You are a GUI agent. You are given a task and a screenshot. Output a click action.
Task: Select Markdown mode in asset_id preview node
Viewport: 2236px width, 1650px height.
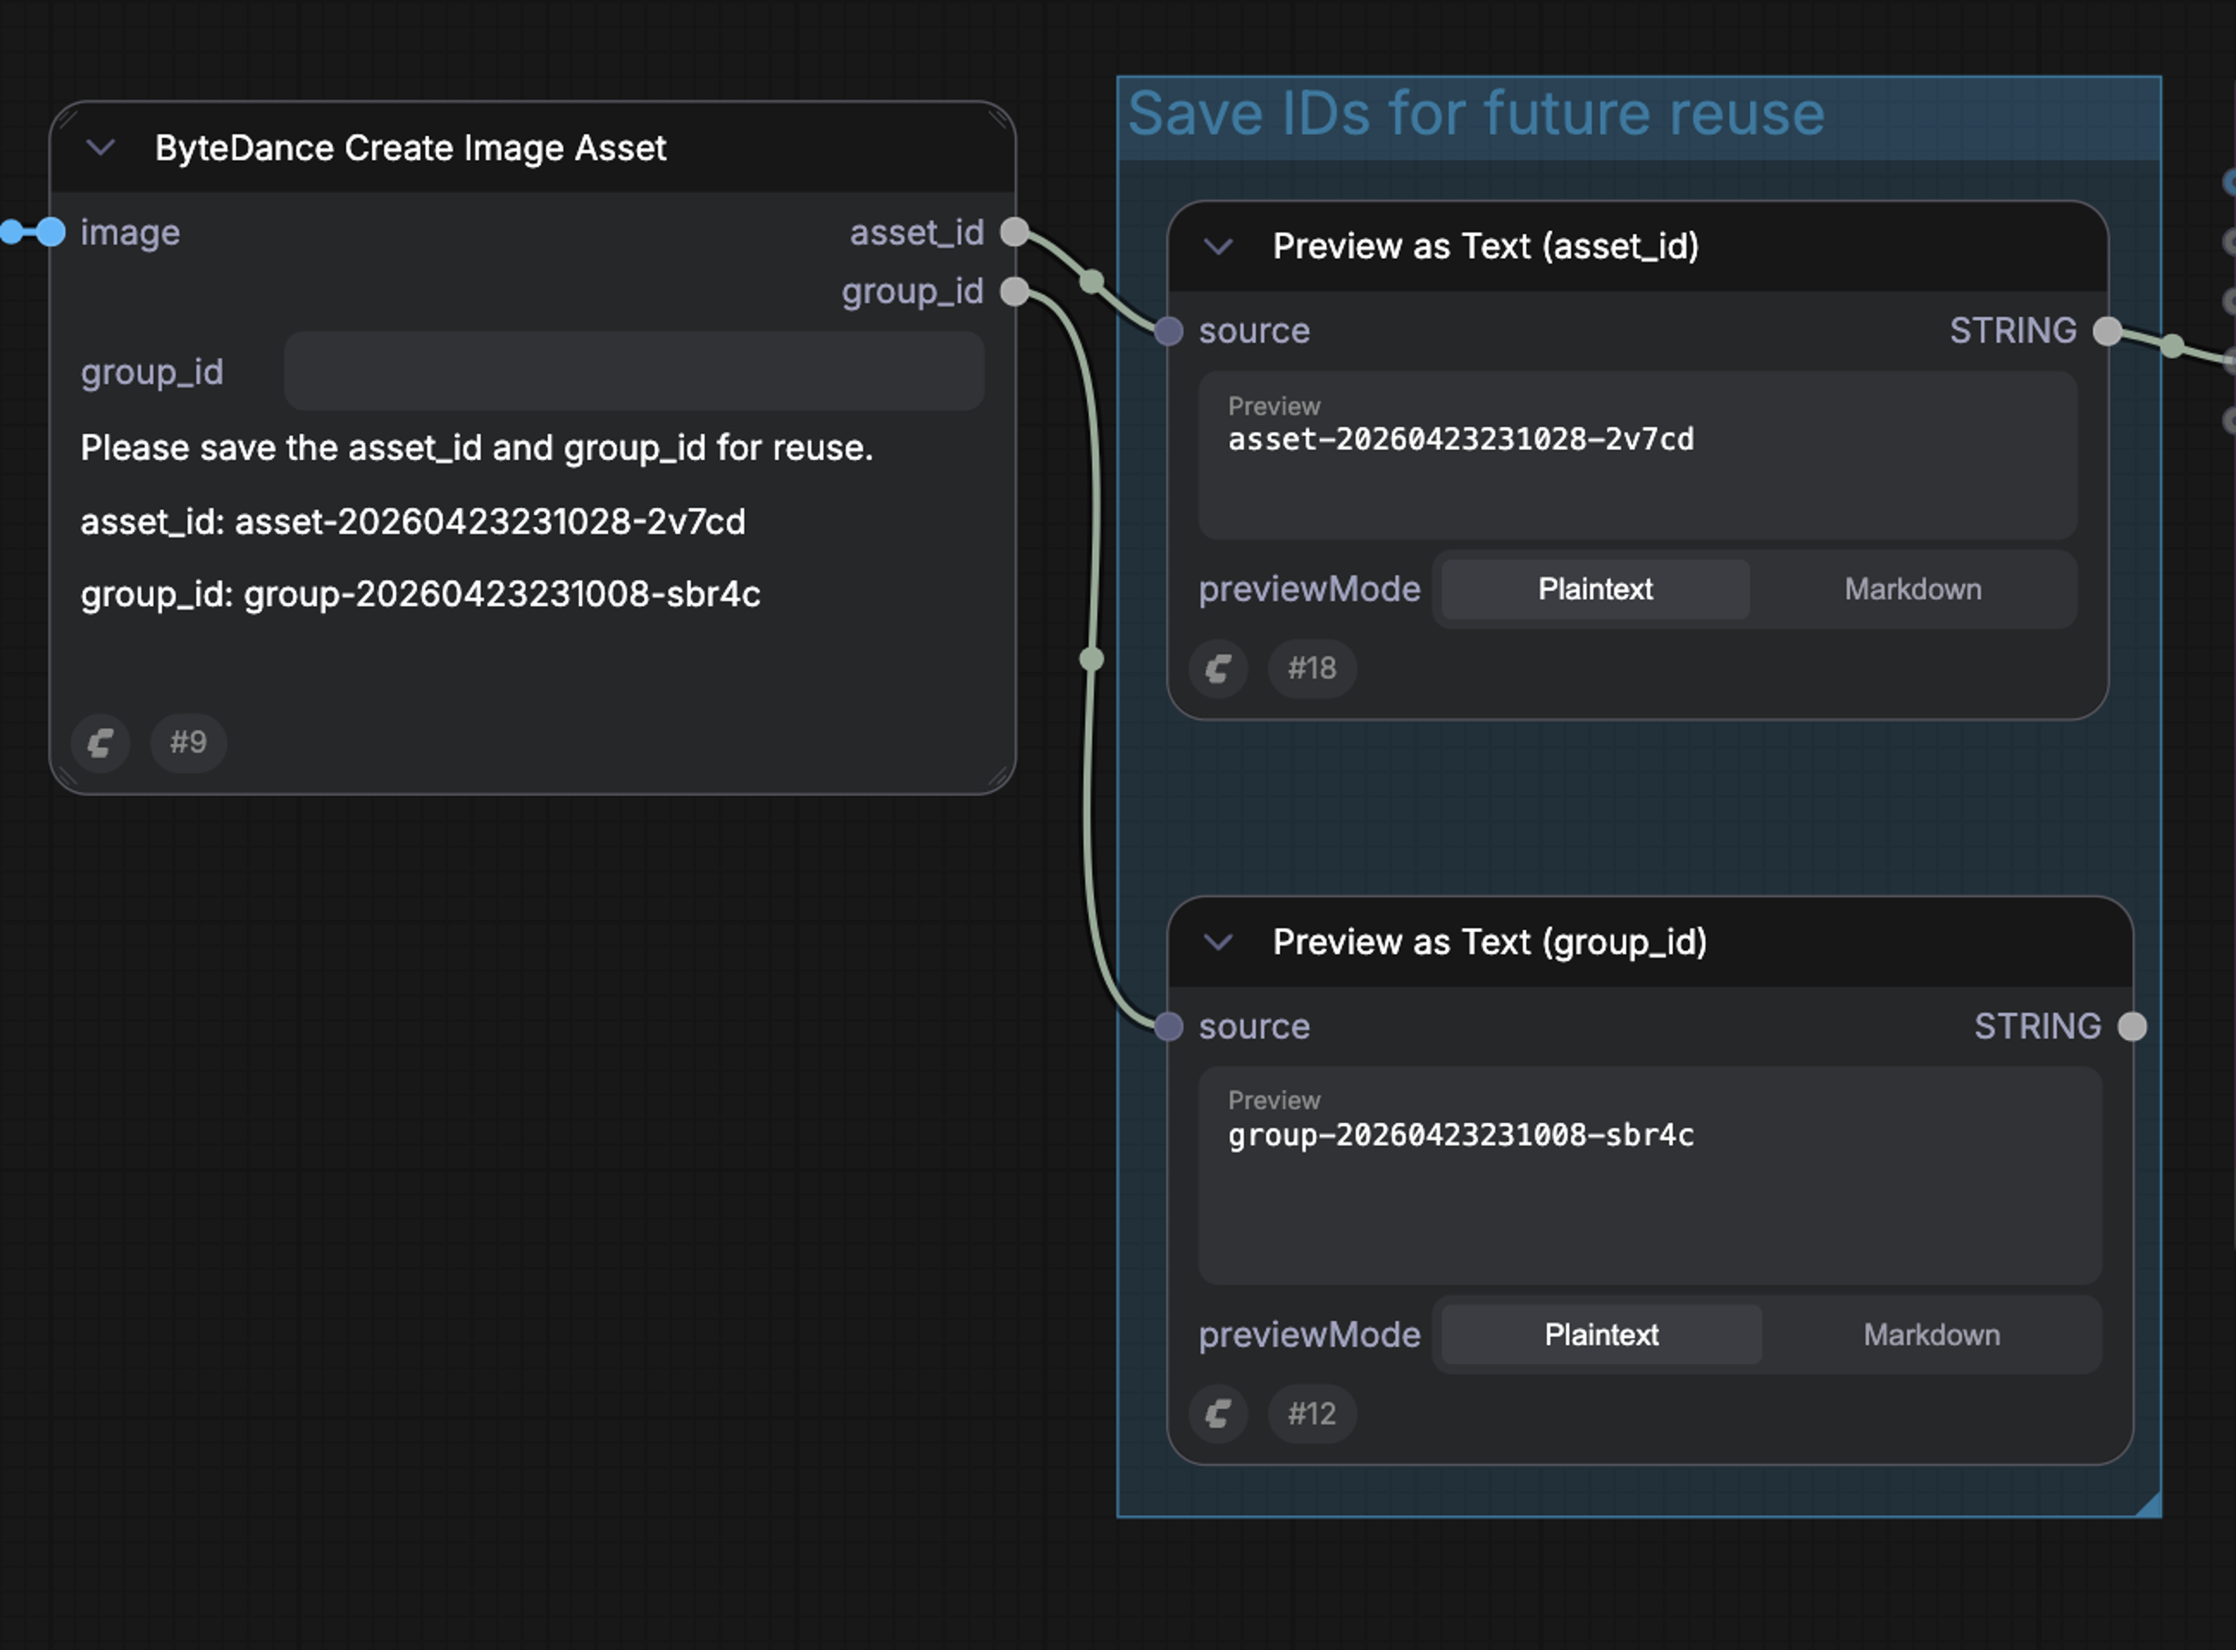tap(1912, 589)
